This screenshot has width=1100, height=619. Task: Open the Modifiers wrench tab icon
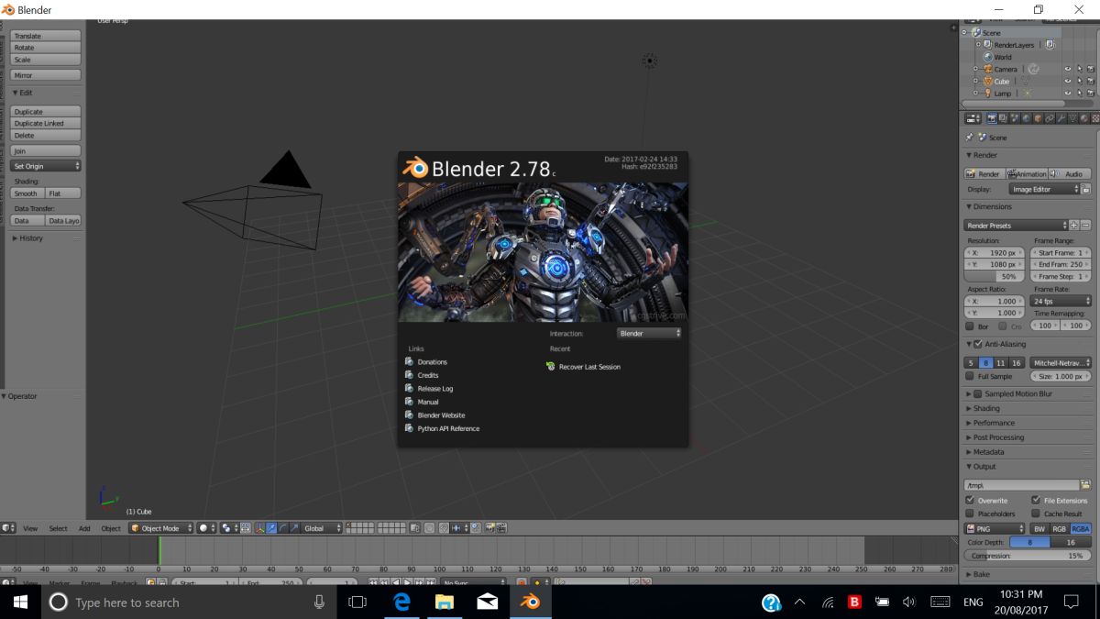[x=1061, y=118]
